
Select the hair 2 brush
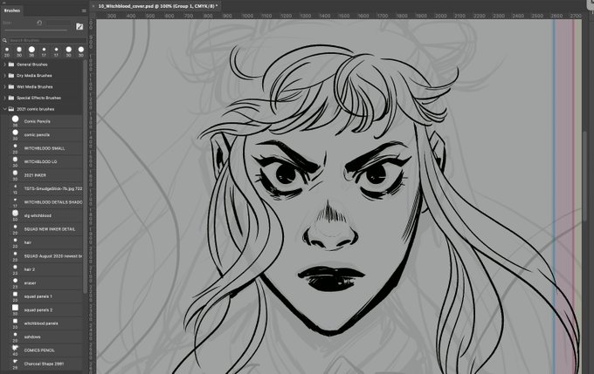click(45, 269)
